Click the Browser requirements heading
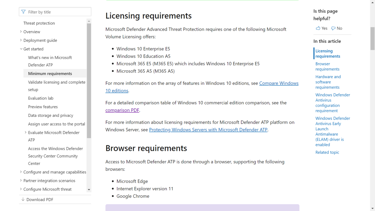 (x=146, y=148)
